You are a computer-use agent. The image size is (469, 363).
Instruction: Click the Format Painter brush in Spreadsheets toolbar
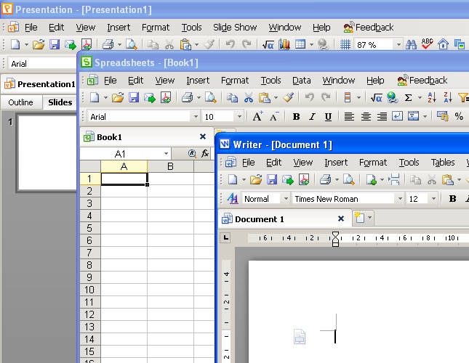(289, 97)
